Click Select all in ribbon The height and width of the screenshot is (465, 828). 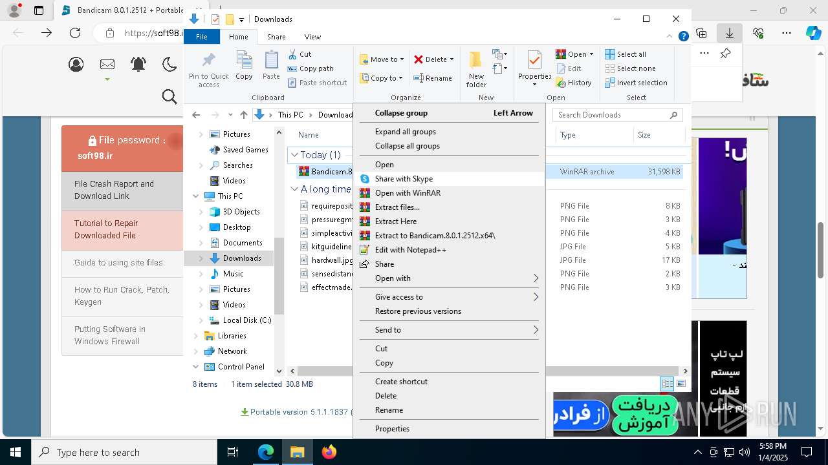pos(626,54)
